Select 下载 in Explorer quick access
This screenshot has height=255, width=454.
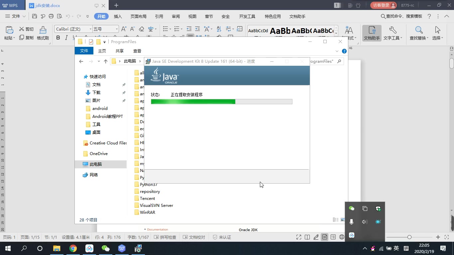[96, 92]
